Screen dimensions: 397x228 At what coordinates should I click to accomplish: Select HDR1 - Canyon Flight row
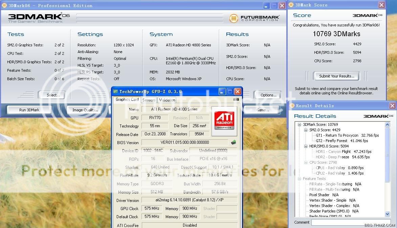343,152
